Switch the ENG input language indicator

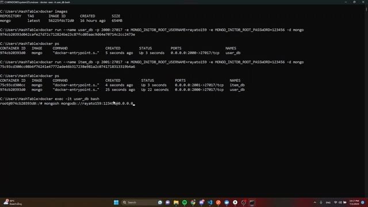tap(328, 202)
